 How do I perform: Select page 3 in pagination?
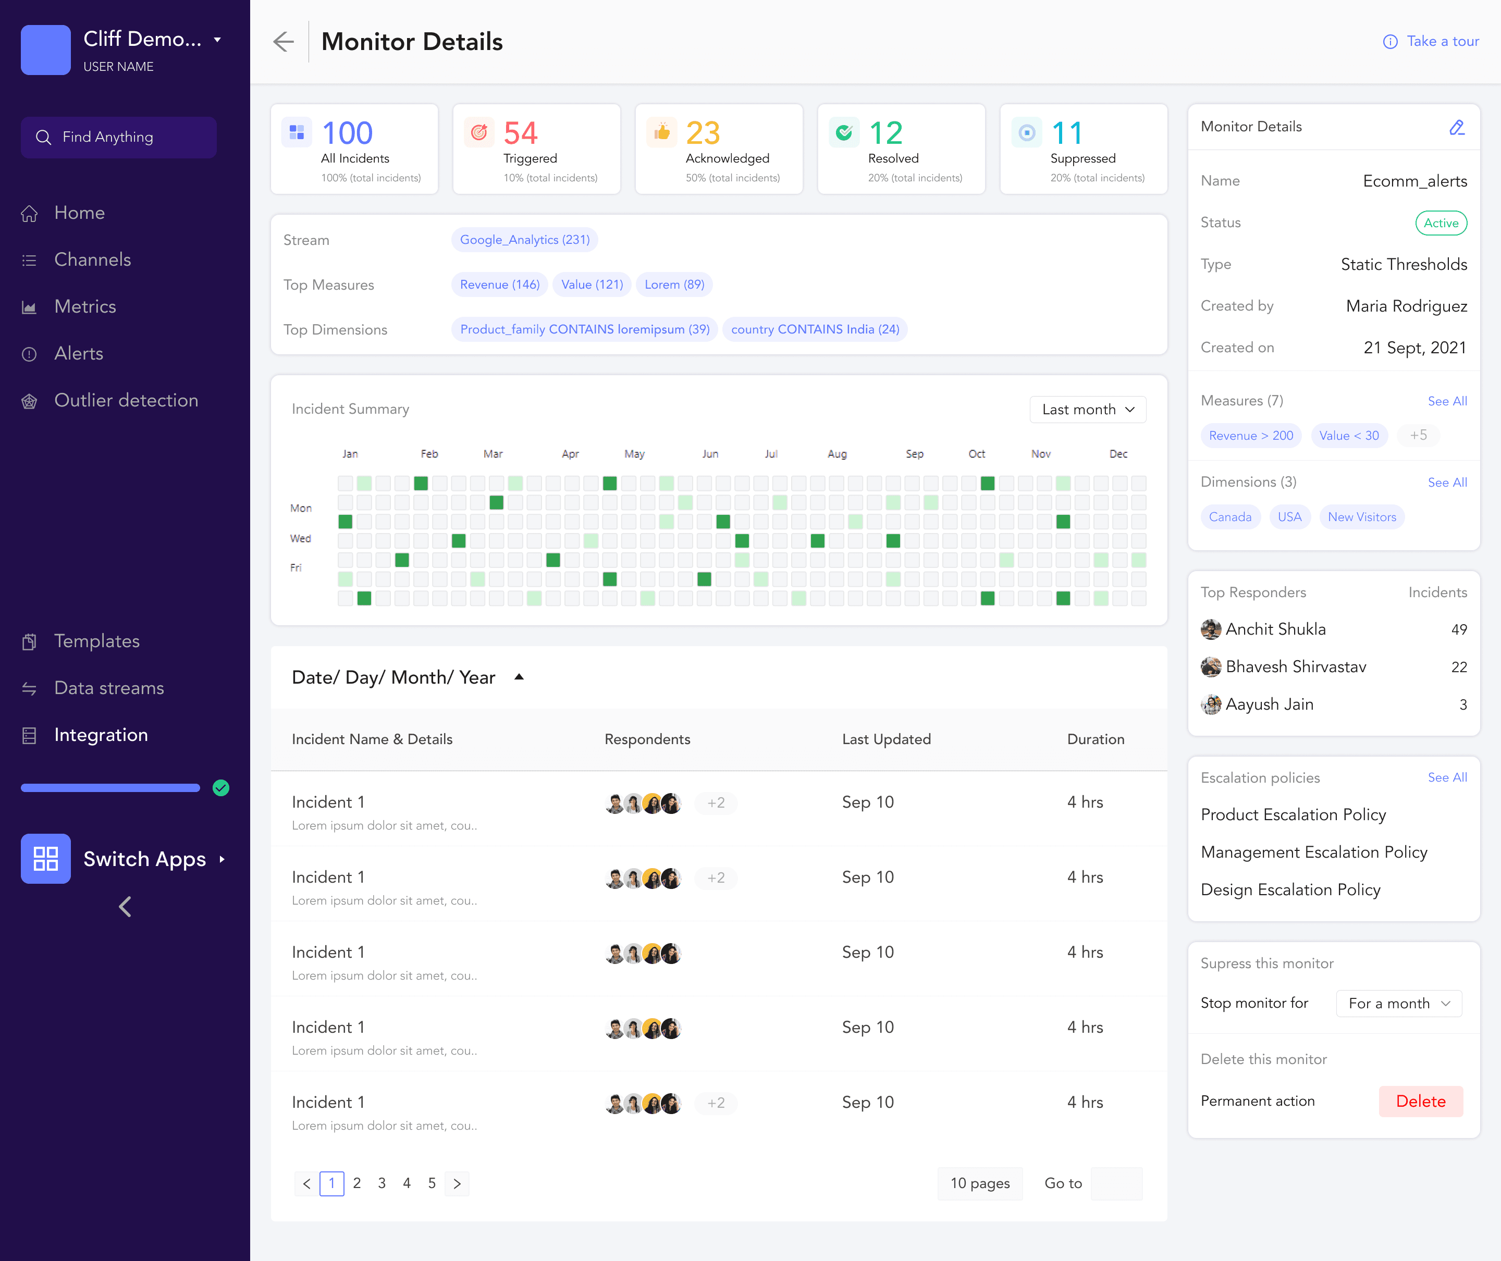coord(382,1184)
